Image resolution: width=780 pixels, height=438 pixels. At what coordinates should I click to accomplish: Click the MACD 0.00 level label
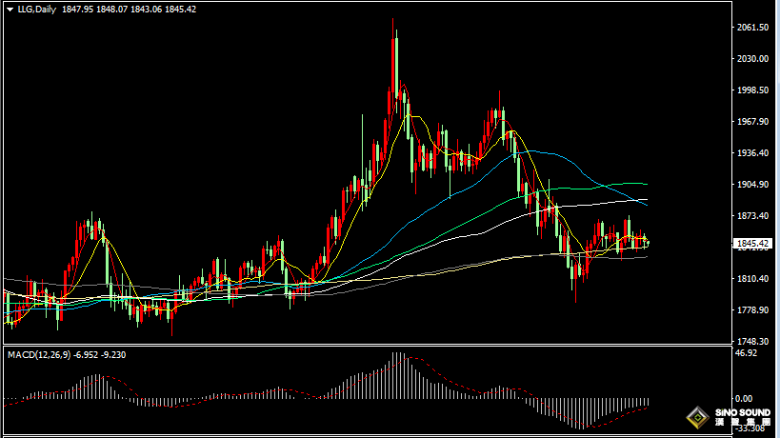744,399
